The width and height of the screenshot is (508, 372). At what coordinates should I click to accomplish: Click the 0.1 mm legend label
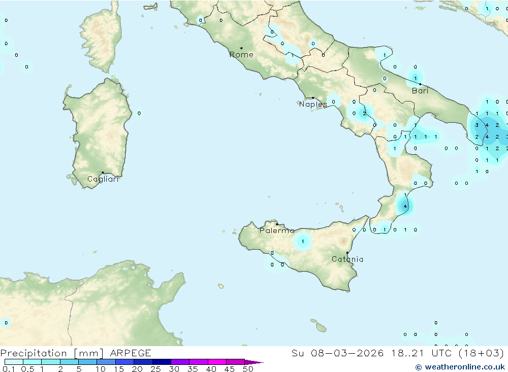pos(9,369)
